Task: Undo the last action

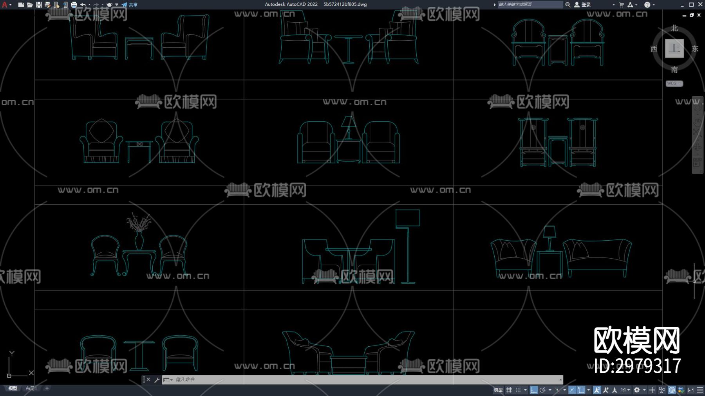Action: (x=83, y=5)
